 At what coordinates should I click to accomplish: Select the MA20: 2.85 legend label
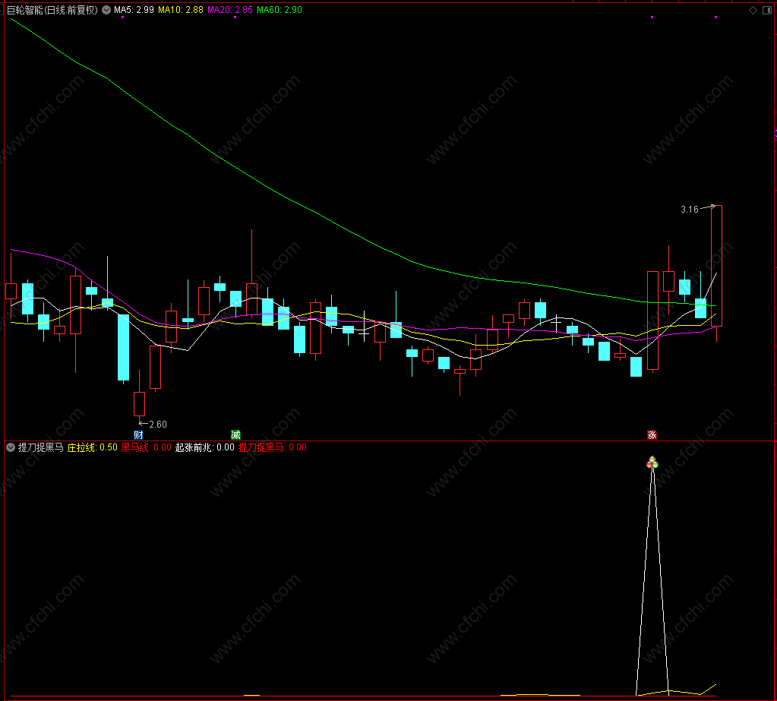(230, 10)
